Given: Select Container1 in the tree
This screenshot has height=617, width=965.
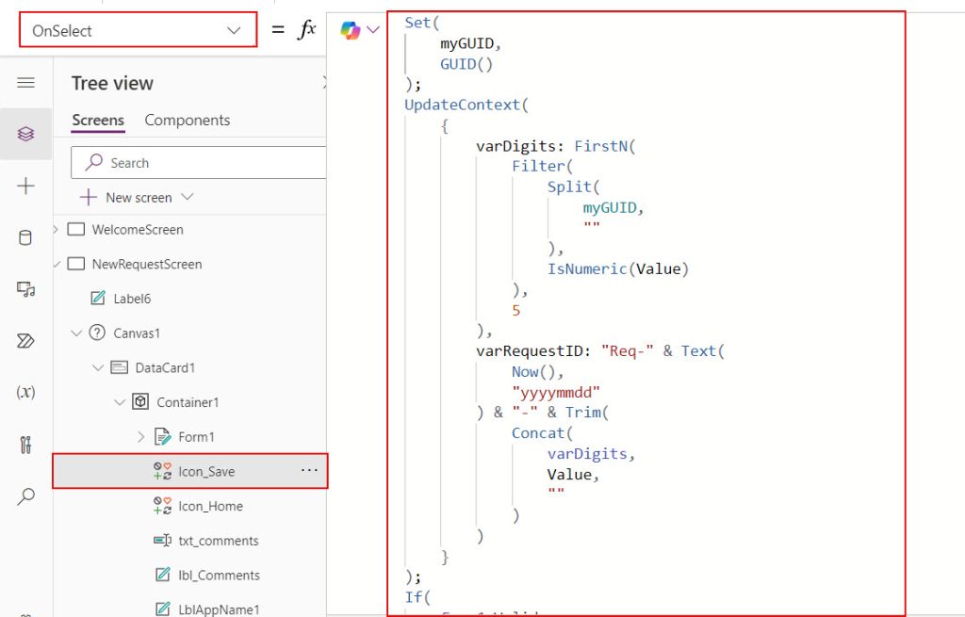Looking at the screenshot, I should (x=188, y=402).
